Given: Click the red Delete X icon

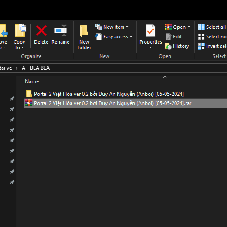Looking at the screenshot, I should click(x=41, y=30).
